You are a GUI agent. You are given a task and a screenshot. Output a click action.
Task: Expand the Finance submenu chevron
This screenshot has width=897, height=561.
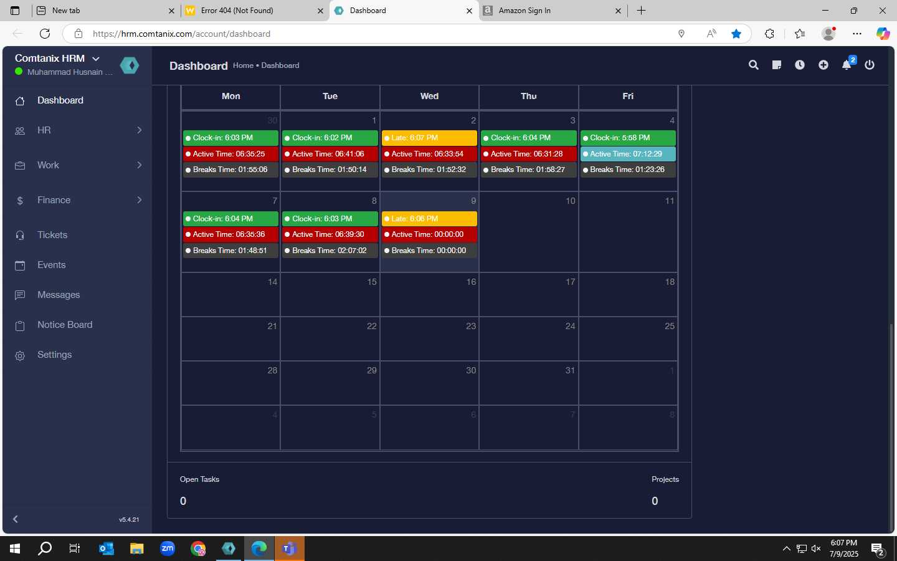point(140,199)
